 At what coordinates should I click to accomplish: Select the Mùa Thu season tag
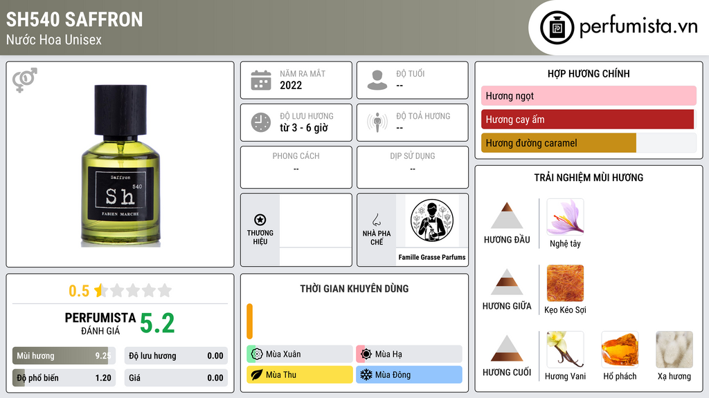click(x=300, y=375)
